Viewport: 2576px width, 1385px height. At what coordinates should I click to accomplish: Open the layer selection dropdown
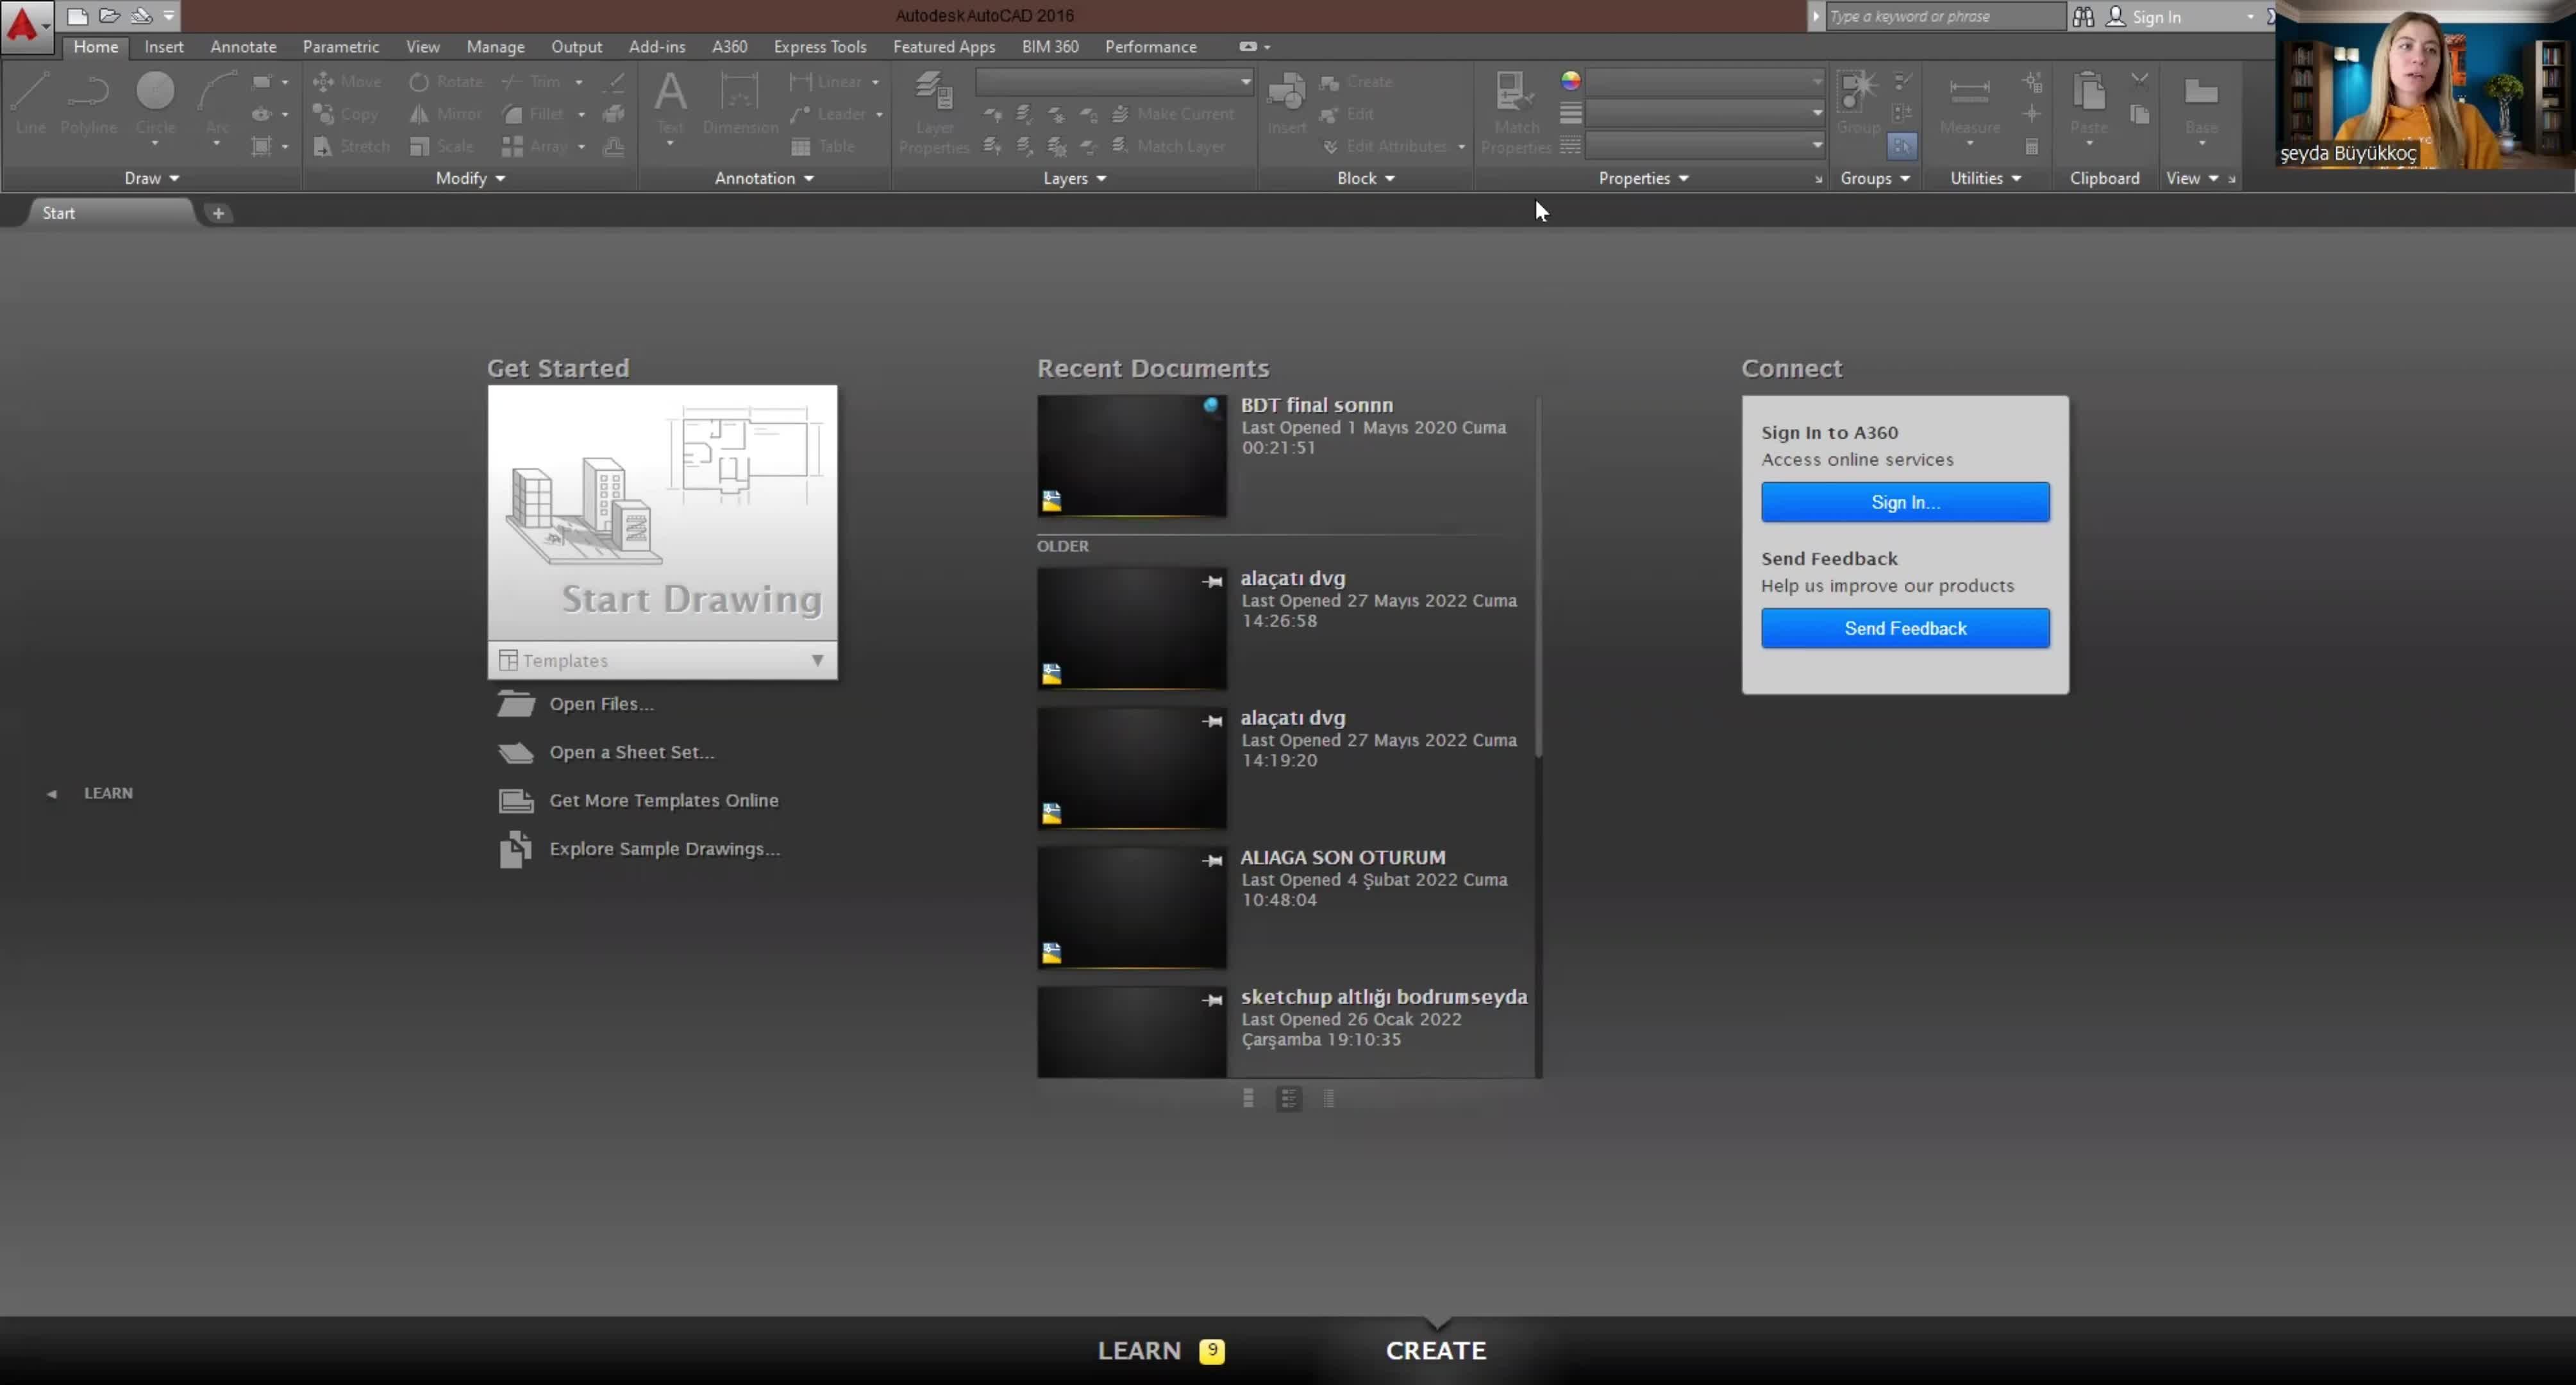tap(1114, 81)
